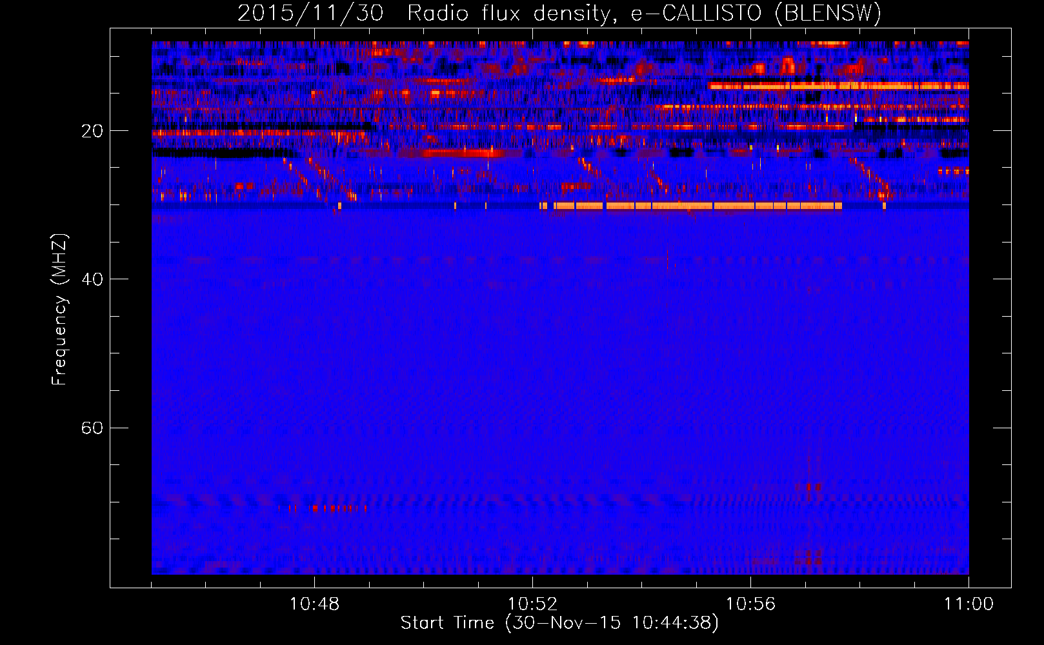Click the red dashed burst near 71 MHz
1044x645 pixels.
(322, 508)
